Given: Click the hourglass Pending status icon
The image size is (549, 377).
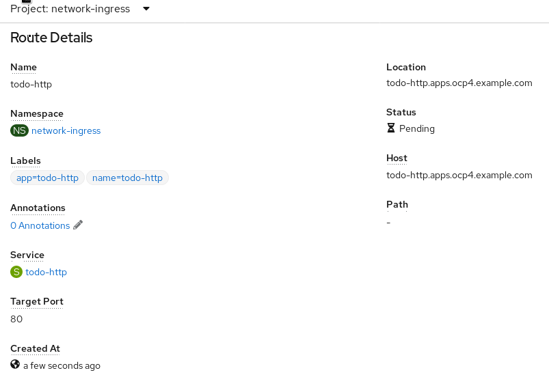Looking at the screenshot, I should pos(391,128).
